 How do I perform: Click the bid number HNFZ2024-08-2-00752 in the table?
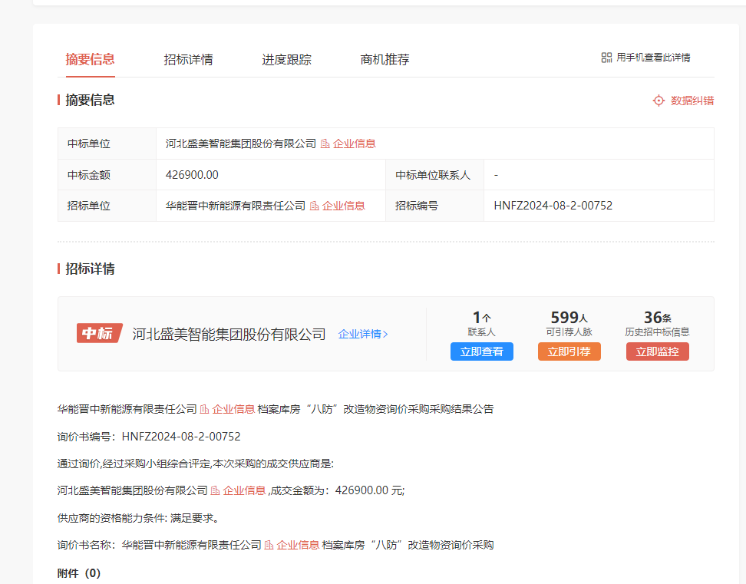pyautogui.click(x=553, y=206)
